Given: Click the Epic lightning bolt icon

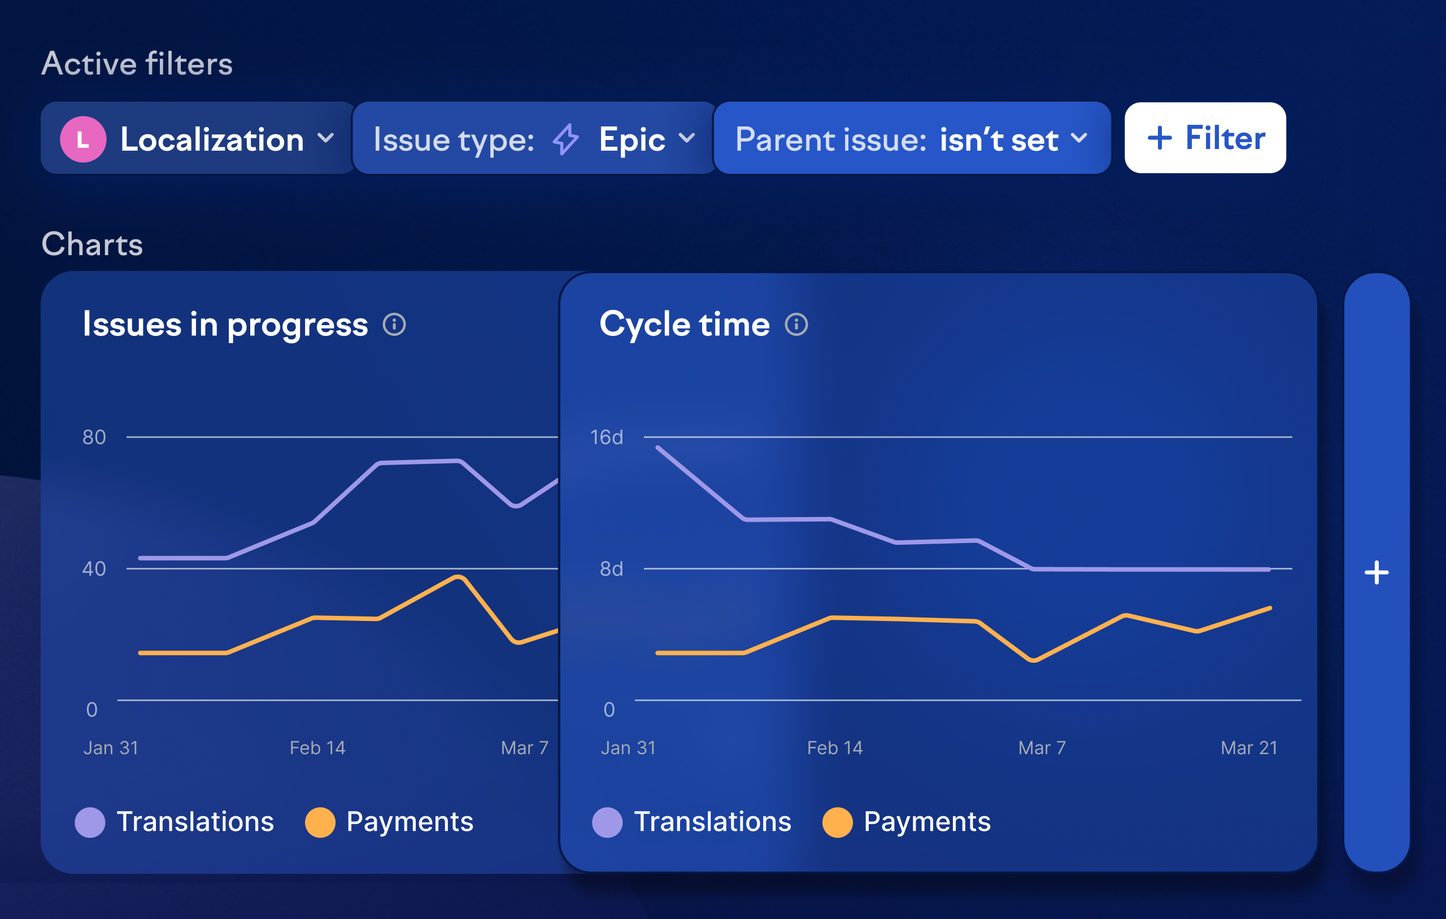Looking at the screenshot, I should pyautogui.click(x=565, y=139).
